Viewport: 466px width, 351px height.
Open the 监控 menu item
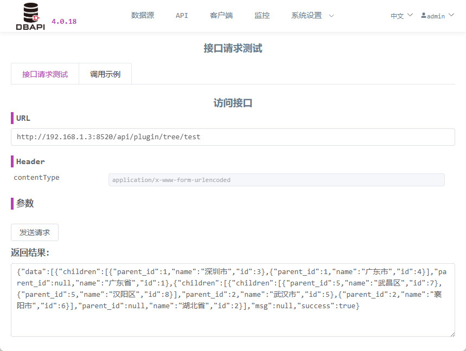(x=262, y=15)
